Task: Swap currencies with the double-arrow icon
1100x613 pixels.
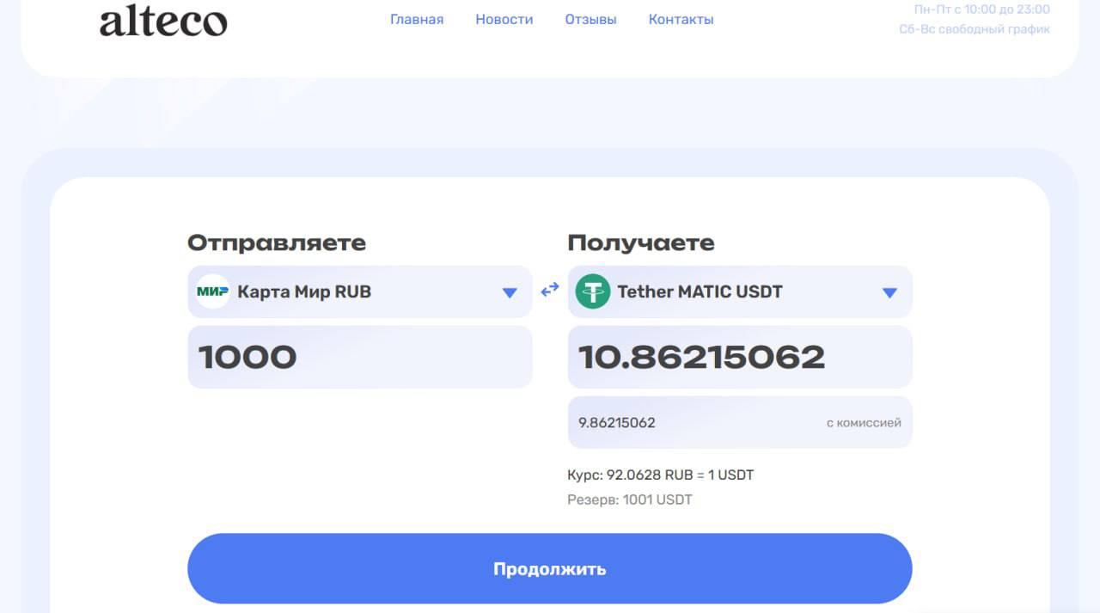Action: coord(550,291)
